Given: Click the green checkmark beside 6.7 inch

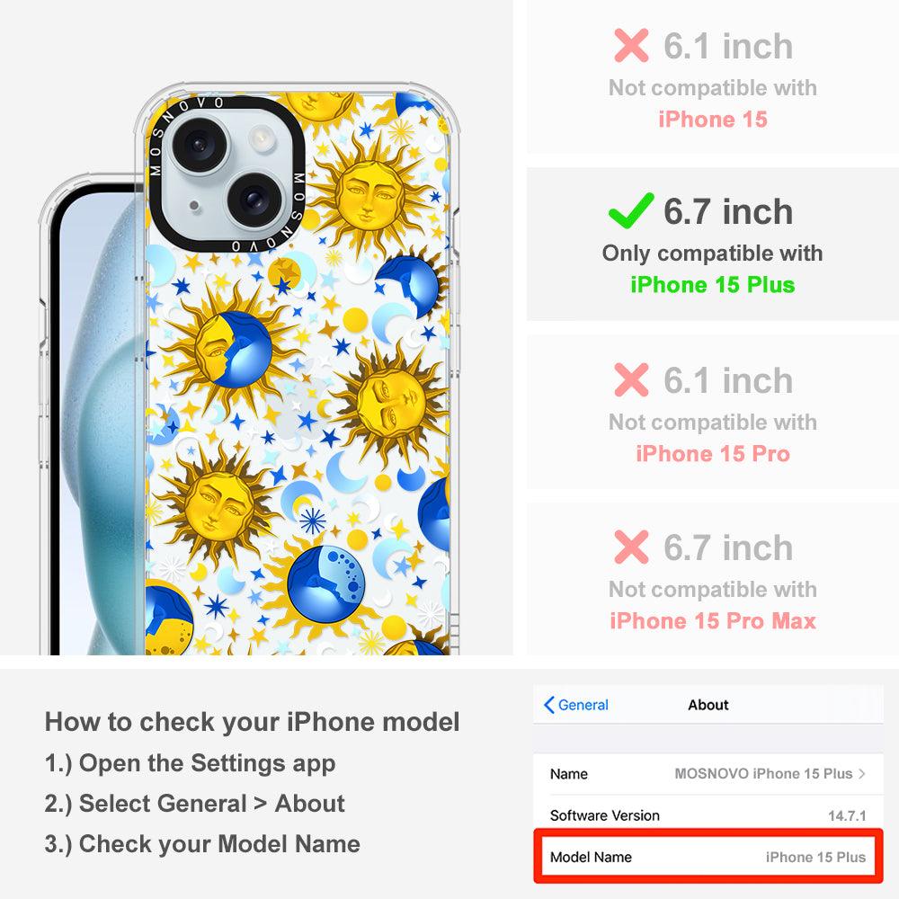Looking at the screenshot, I should [631, 210].
